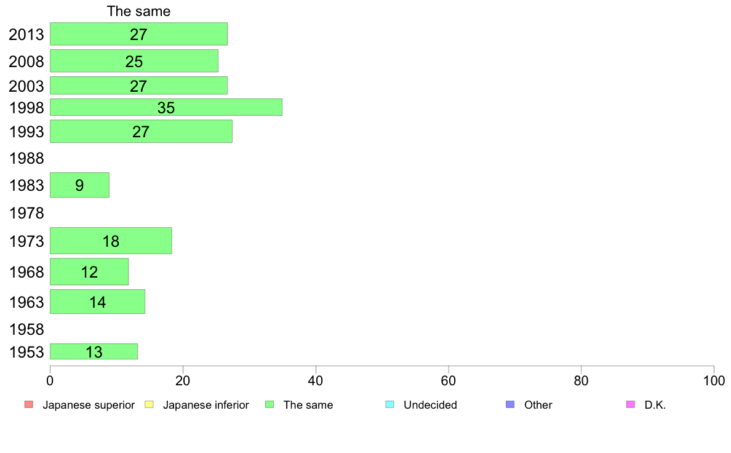
Task: Click the blue Other legend swatch
Action: click(x=511, y=404)
